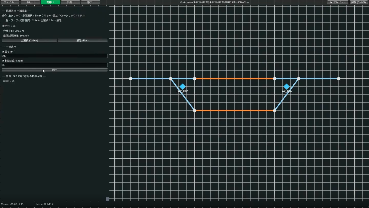Click the length input field showing 240
The image size is (369, 208).
pos(55,56)
